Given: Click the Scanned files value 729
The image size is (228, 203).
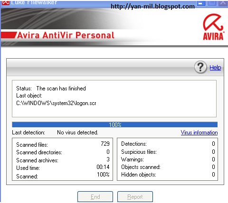Looking at the screenshot, I should [105, 144].
